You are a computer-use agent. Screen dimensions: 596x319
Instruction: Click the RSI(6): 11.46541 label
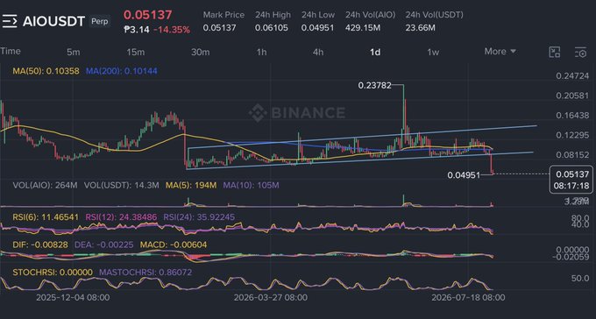coord(46,217)
